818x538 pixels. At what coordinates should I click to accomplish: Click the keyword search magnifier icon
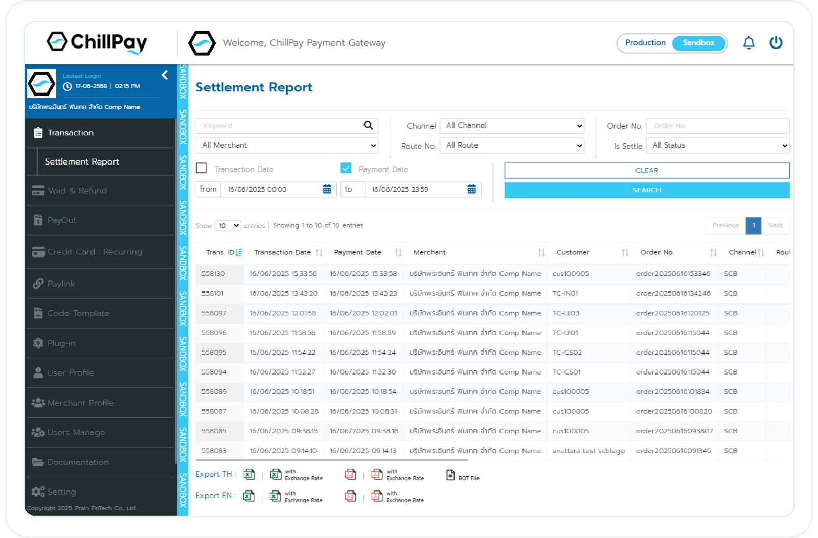368,126
